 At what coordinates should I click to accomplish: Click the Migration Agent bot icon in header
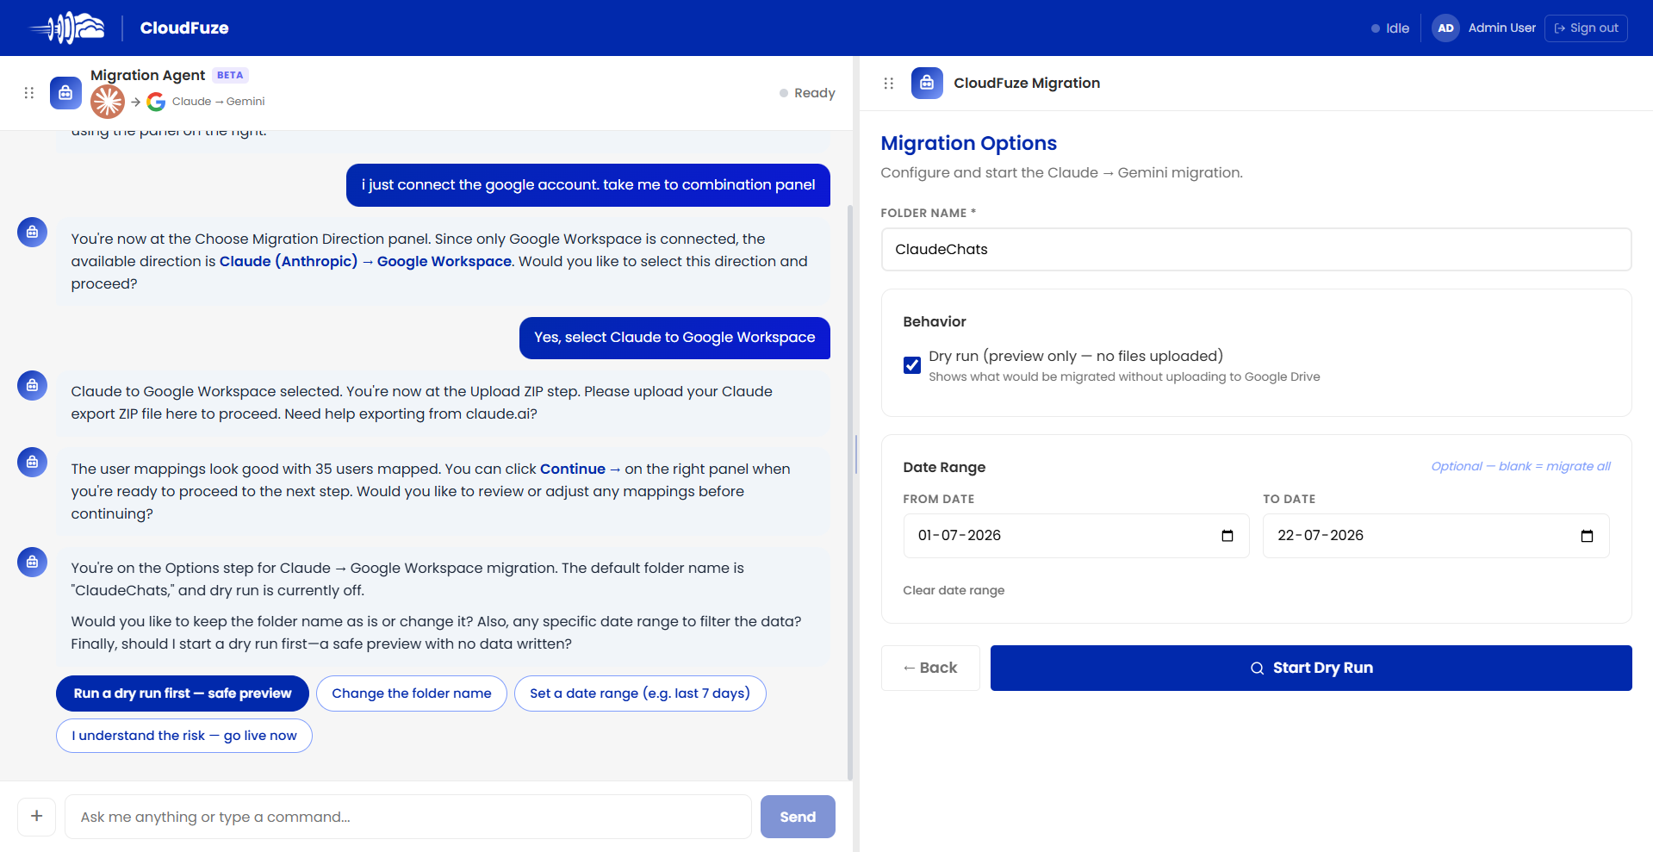pyautogui.click(x=65, y=92)
